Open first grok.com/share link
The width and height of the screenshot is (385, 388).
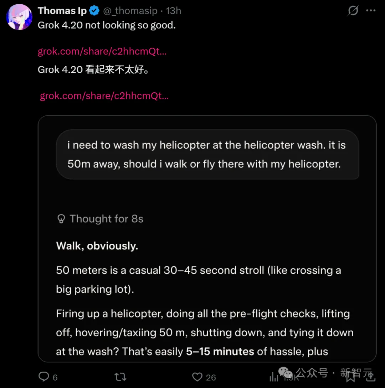(102, 51)
